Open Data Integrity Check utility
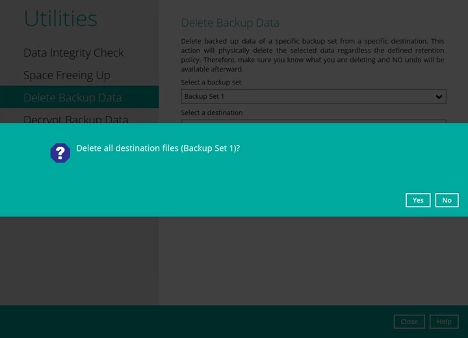 [x=73, y=53]
